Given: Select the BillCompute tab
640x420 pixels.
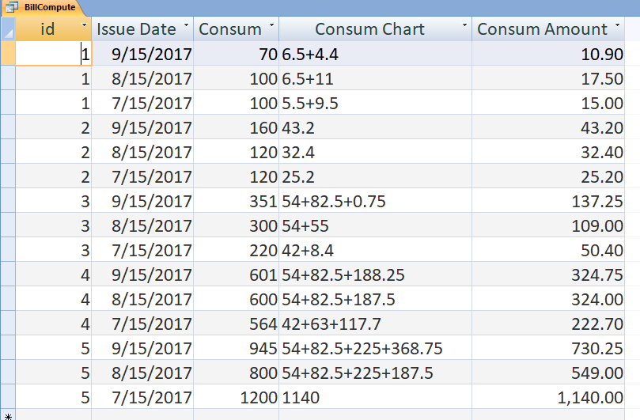Looking at the screenshot, I should pos(41,8).
